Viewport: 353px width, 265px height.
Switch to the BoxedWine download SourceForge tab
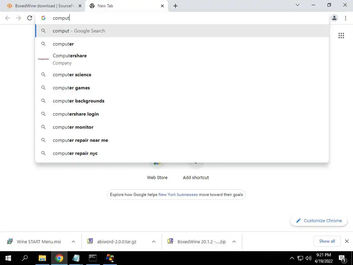point(42,6)
